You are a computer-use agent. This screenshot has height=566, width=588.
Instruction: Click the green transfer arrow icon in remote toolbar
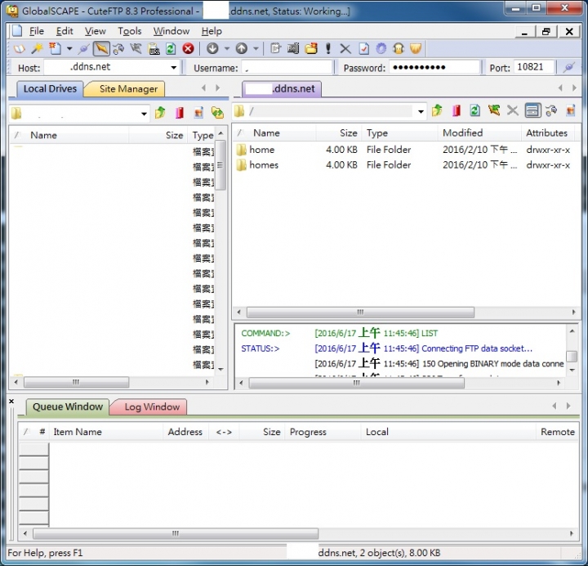[494, 110]
